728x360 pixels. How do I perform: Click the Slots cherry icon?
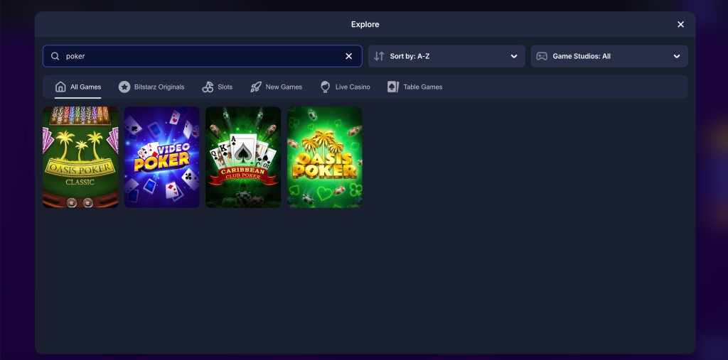tap(208, 87)
